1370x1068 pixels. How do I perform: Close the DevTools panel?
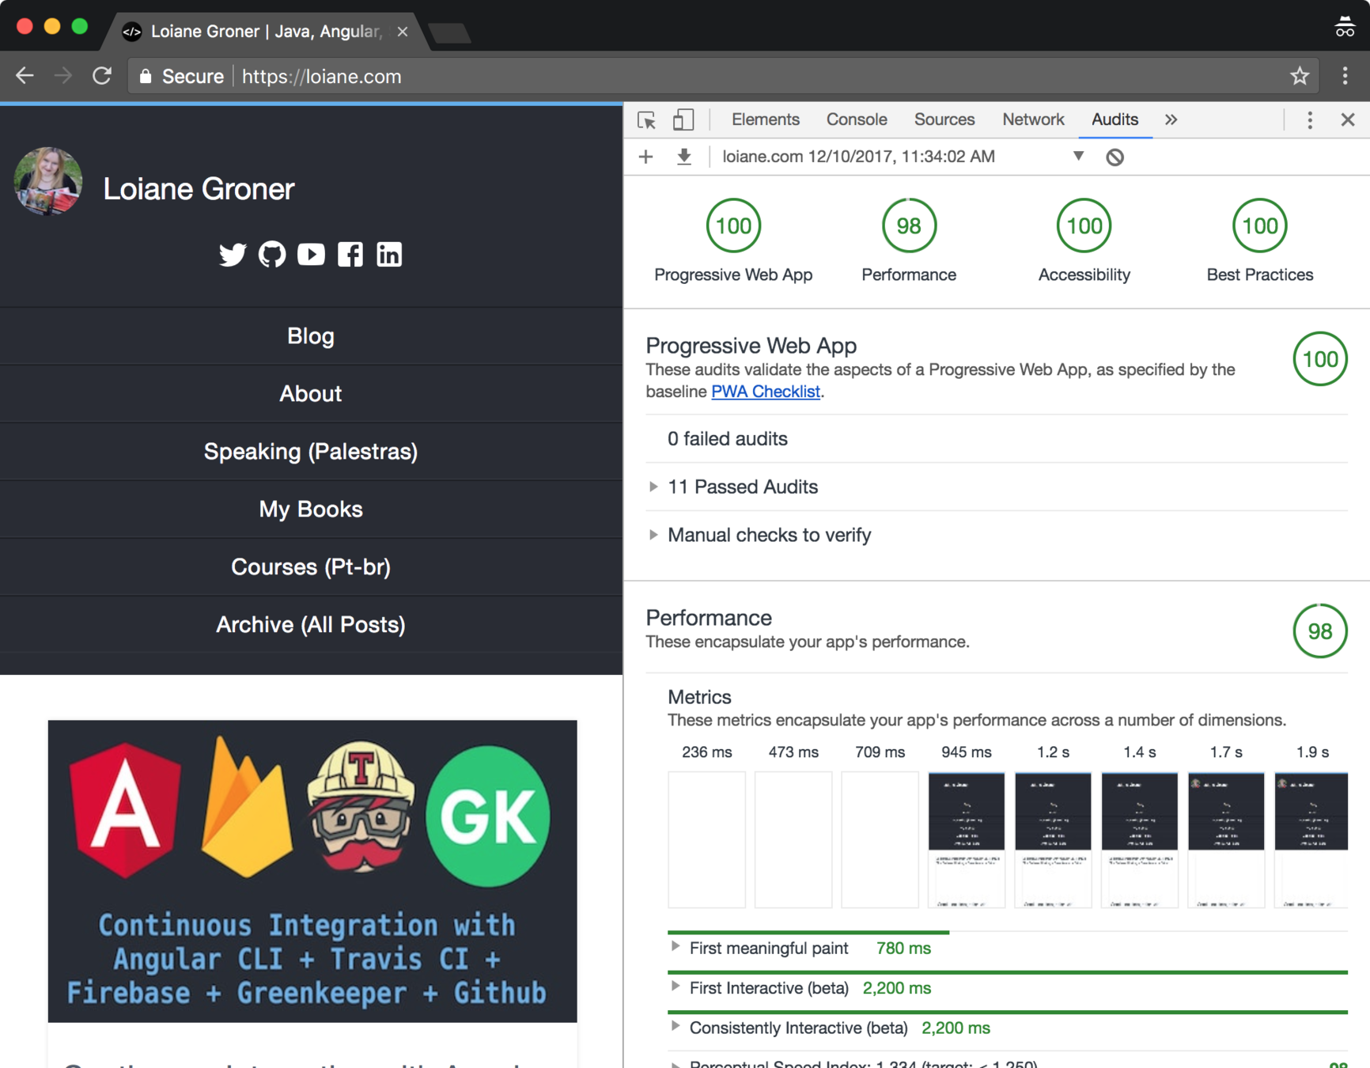1348,120
